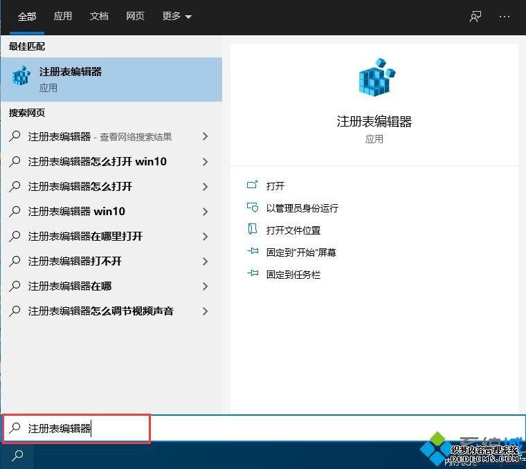Viewport: 526px width, 469px height.
Task: Switch to the 全部 tab
Action: 27,16
